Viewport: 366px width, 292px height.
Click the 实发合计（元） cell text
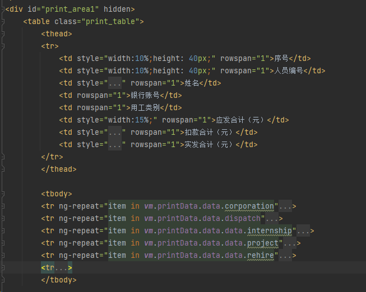click(x=210, y=144)
